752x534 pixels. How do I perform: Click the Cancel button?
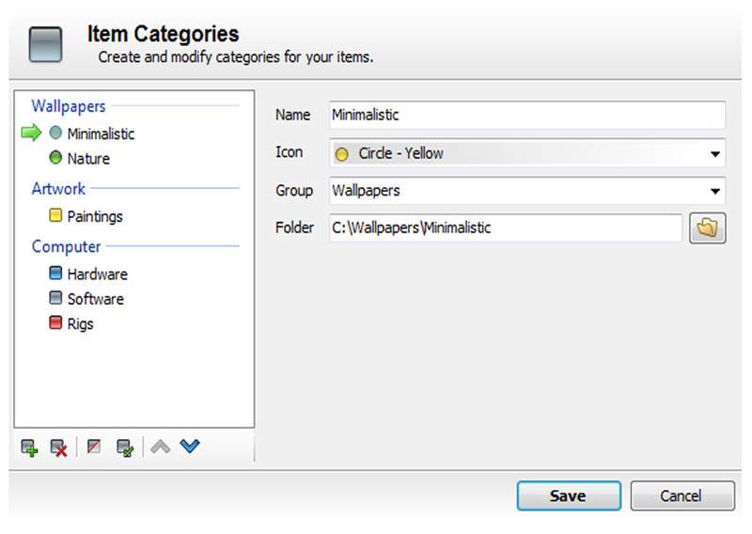[x=682, y=495]
